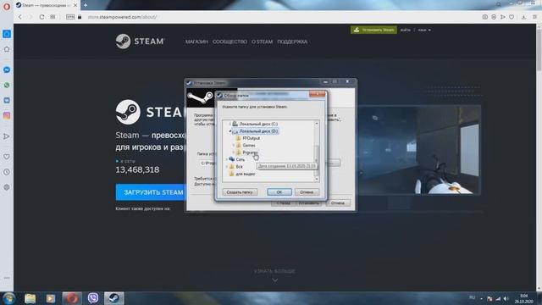Open СООБЩЕСТВО menu on Steam site
The height and width of the screenshot is (305, 542).
point(230,42)
